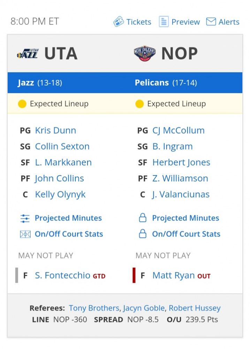Click the Alerts envelope icon
Image resolution: width=250 pixels, height=349 pixels.
pyautogui.click(x=211, y=22)
